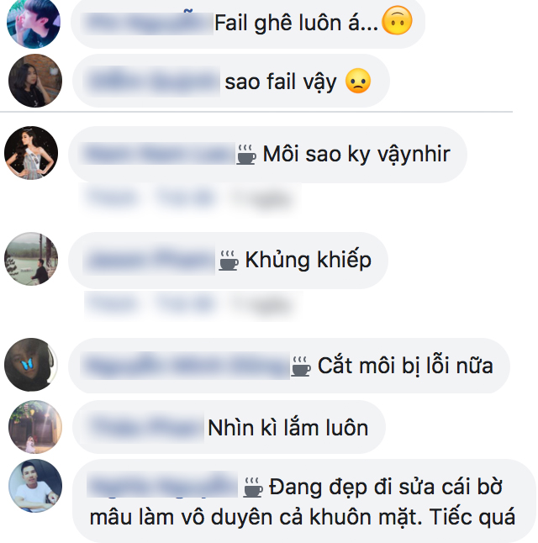The width and height of the screenshot is (538, 543).
Task: Click the blurred commenter name before 'Fail ghê luôn á'
Action: [147, 23]
